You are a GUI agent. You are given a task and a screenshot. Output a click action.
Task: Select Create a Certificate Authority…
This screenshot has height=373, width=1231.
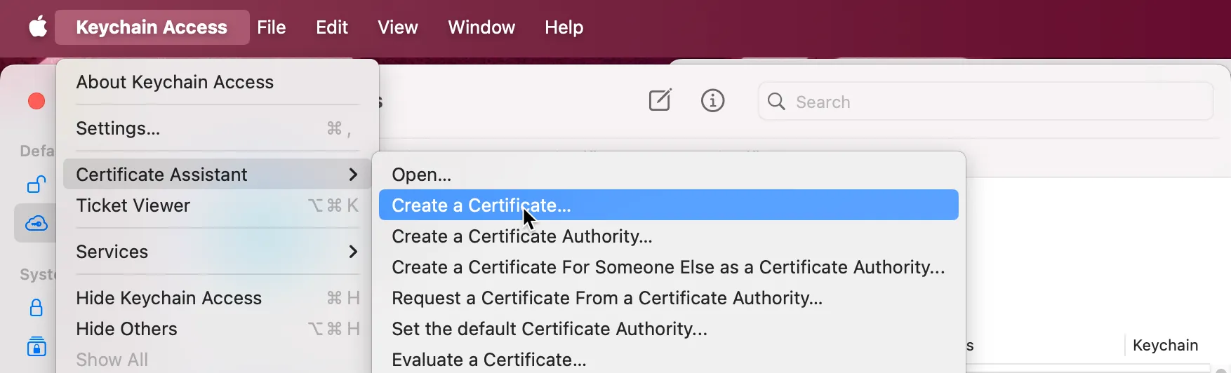[x=669, y=236]
